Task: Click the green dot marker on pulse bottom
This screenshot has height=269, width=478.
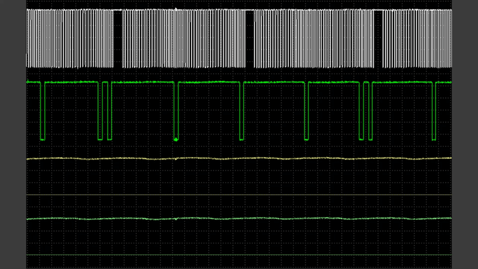Action: [176, 139]
